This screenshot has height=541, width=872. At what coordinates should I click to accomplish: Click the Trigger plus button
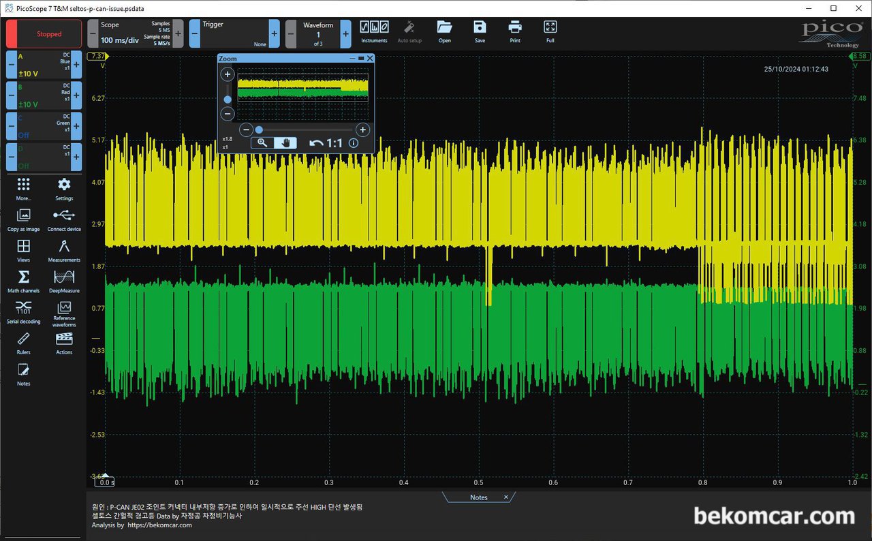275,33
